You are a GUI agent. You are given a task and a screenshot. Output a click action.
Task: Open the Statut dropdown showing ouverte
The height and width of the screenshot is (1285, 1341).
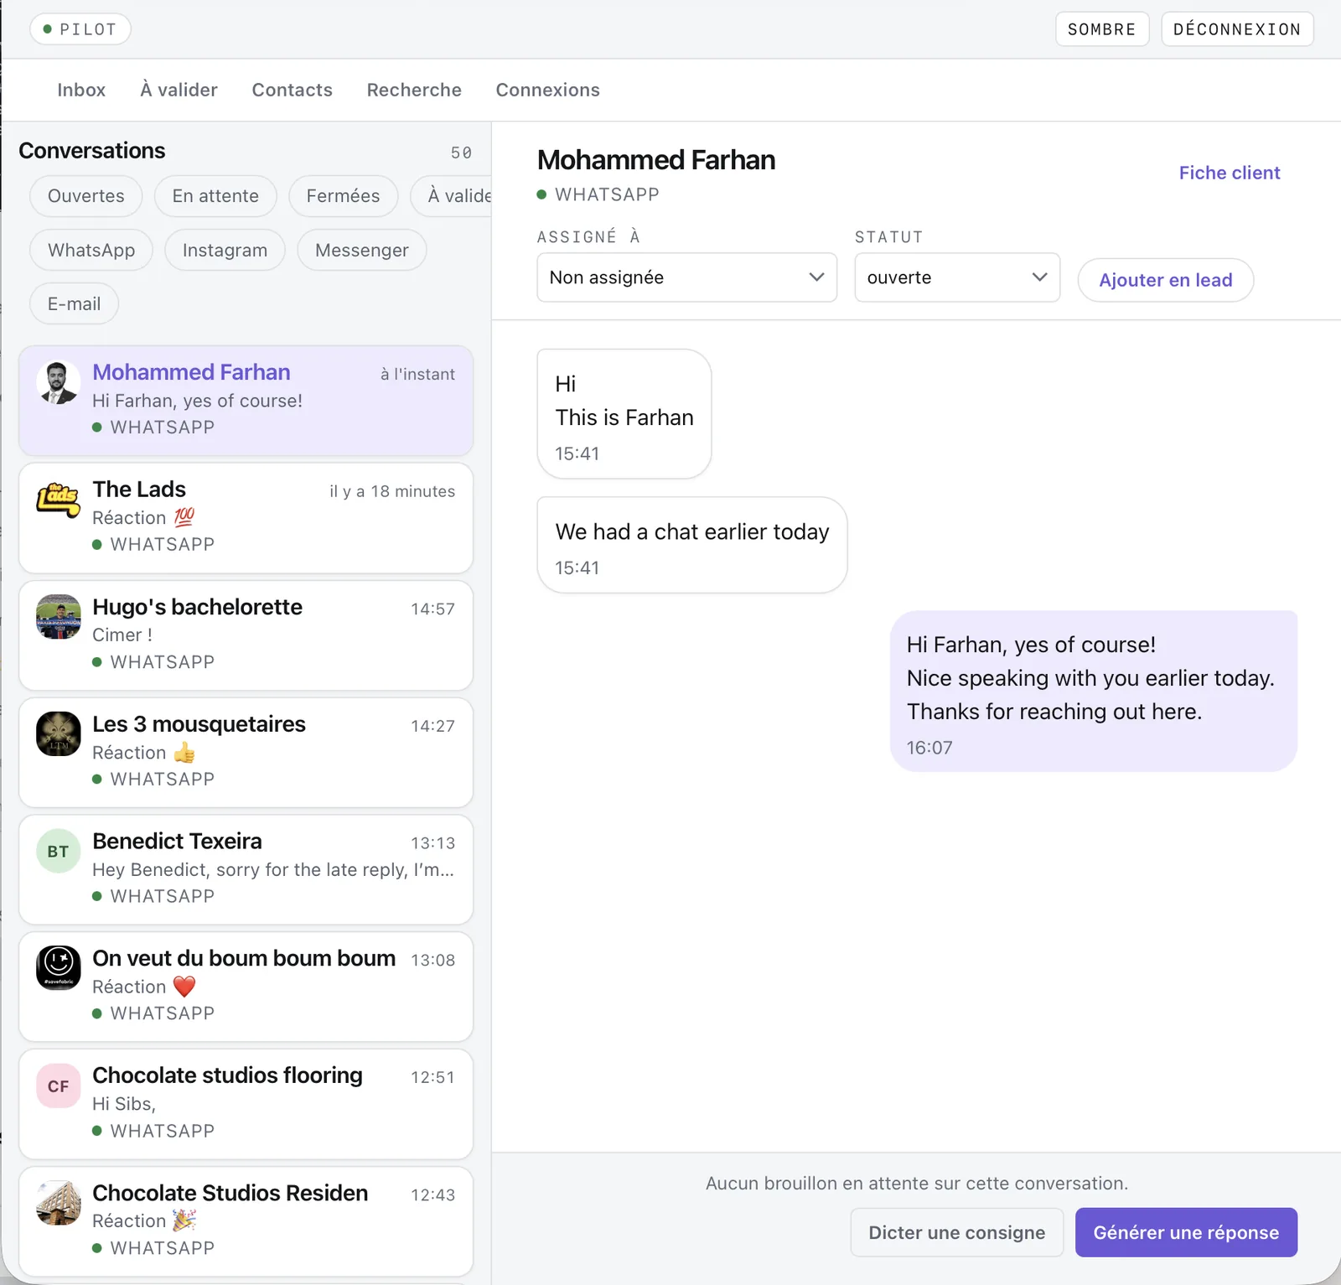(957, 277)
